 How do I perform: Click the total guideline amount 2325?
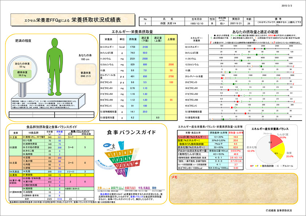tap(49, 199)
